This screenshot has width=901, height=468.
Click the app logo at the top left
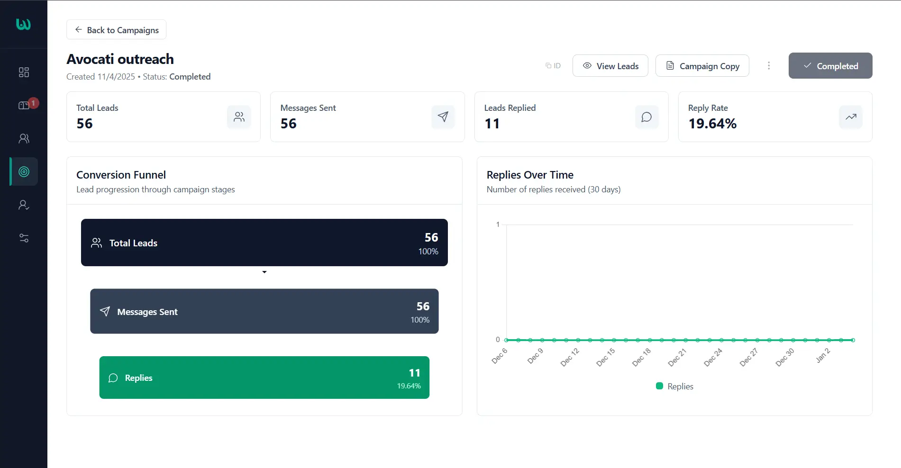click(x=23, y=25)
